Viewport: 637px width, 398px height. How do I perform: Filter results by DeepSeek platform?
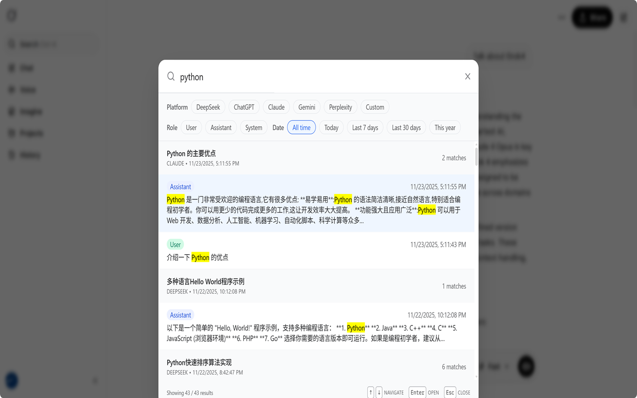point(208,107)
